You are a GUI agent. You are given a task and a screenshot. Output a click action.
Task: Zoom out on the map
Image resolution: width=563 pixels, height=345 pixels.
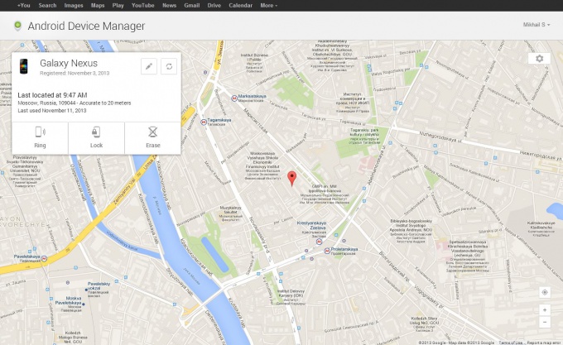coord(545,322)
